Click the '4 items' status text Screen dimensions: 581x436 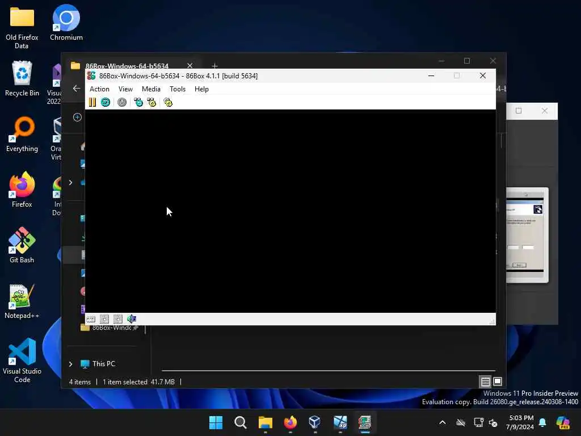click(79, 382)
